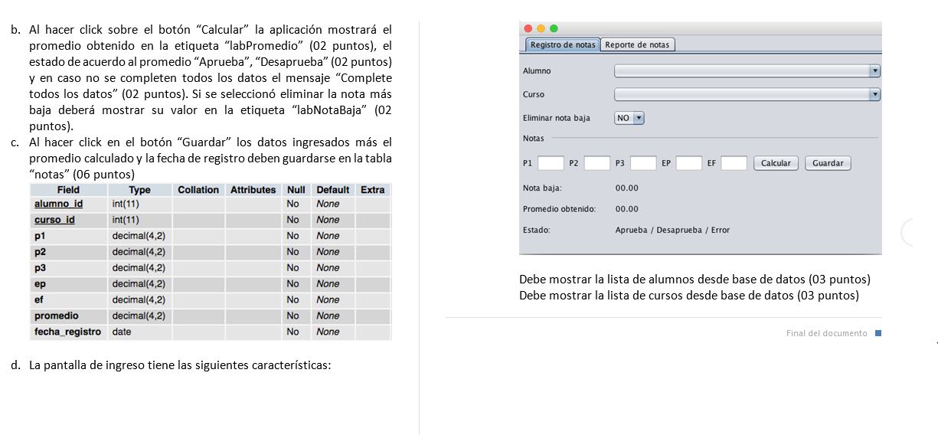The height and width of the screenshot is (435, 938).
Task: Click the EF grade input field
Action: click(734, 163)
